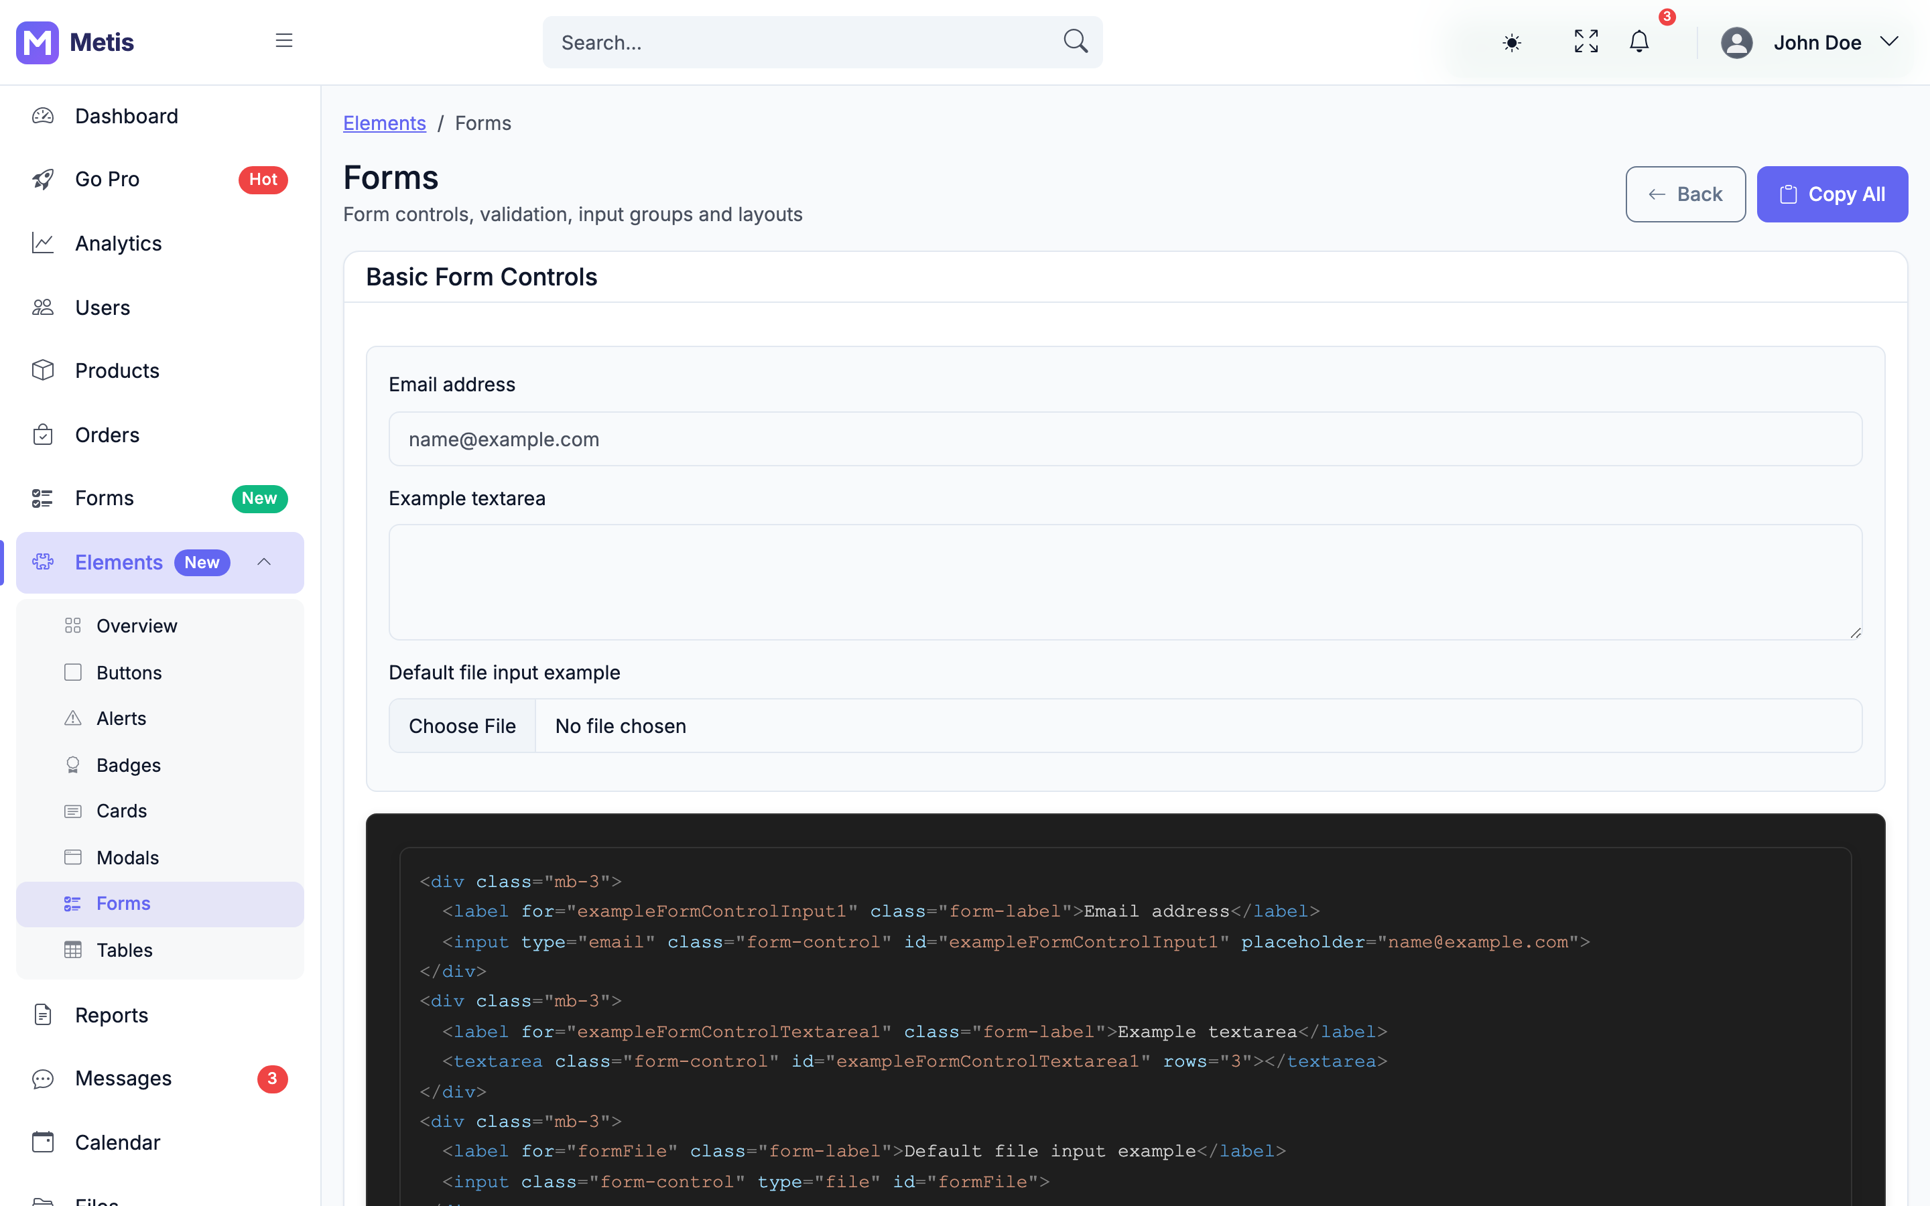Click the Buttons square icon

click(x=72, y=673)
